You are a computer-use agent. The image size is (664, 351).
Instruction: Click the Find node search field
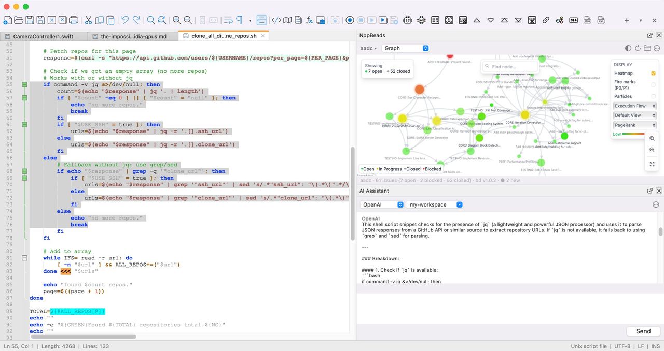(x=511, y=67)
